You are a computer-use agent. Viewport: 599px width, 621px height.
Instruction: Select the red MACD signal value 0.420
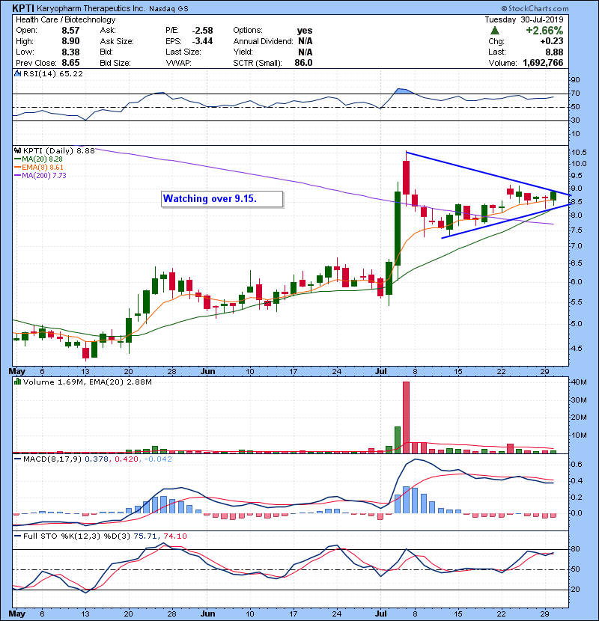pos(127,459)
